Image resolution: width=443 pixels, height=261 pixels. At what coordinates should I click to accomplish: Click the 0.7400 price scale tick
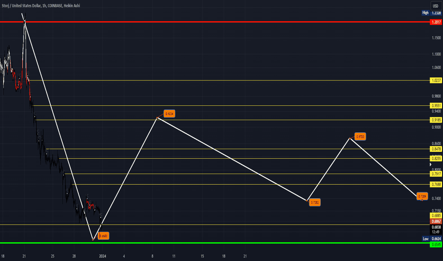click(x=436, y=199)
